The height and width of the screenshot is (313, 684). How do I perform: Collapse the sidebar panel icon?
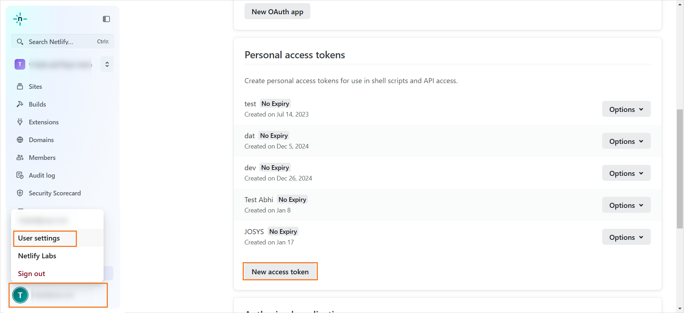(106, 19)
